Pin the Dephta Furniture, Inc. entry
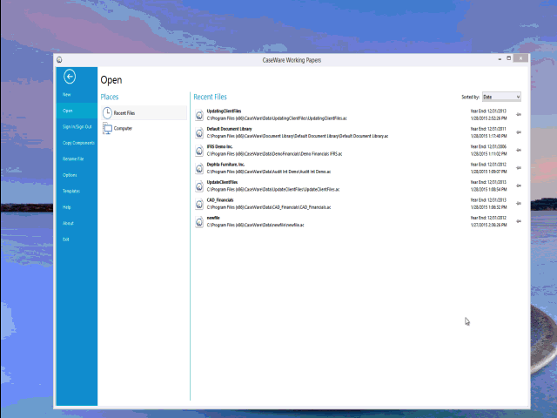 519,168
